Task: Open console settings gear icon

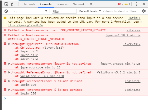Action: [x=144, y=11]
